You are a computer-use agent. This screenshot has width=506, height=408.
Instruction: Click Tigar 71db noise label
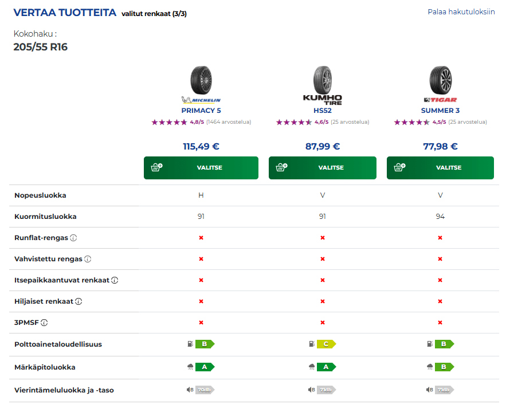pos(444,390)
